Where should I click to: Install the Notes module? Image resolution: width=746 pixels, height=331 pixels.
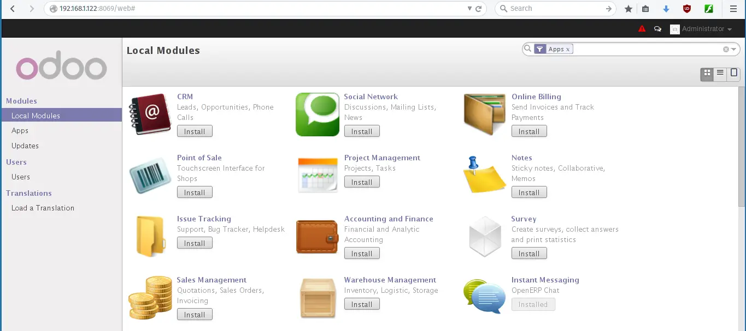529,192
